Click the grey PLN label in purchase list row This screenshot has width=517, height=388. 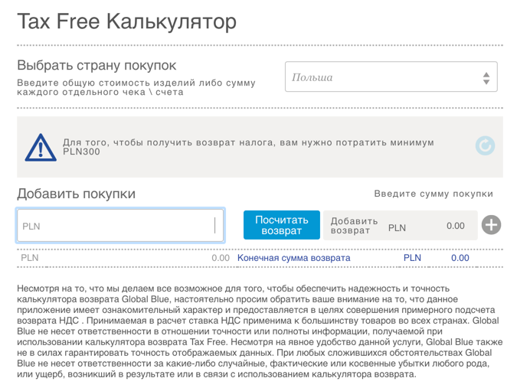click(x=30, y=258)
